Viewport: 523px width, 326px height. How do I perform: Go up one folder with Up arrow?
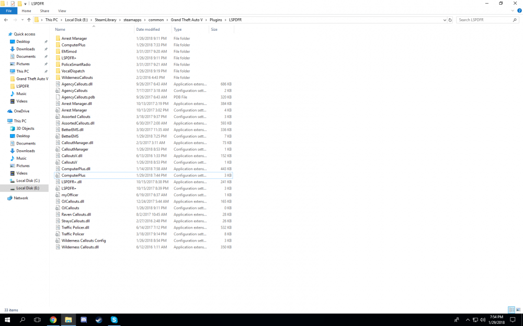pyautogui.click(x=29, y=20)
